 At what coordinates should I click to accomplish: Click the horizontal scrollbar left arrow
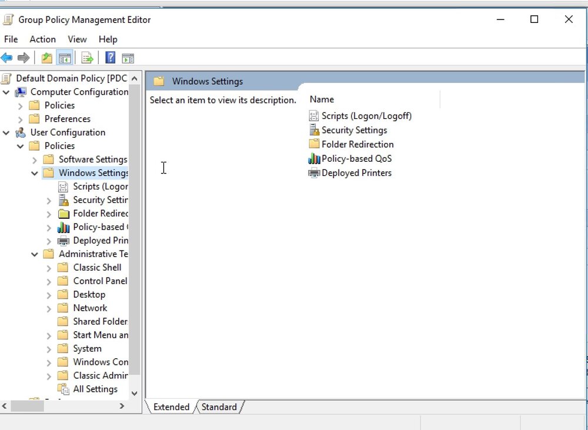[x=5, y=406]
